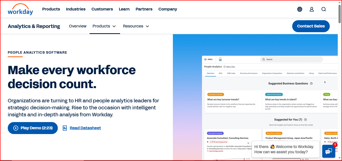Open the Products top menu
The image size is (342, 161).
point(51,9)
